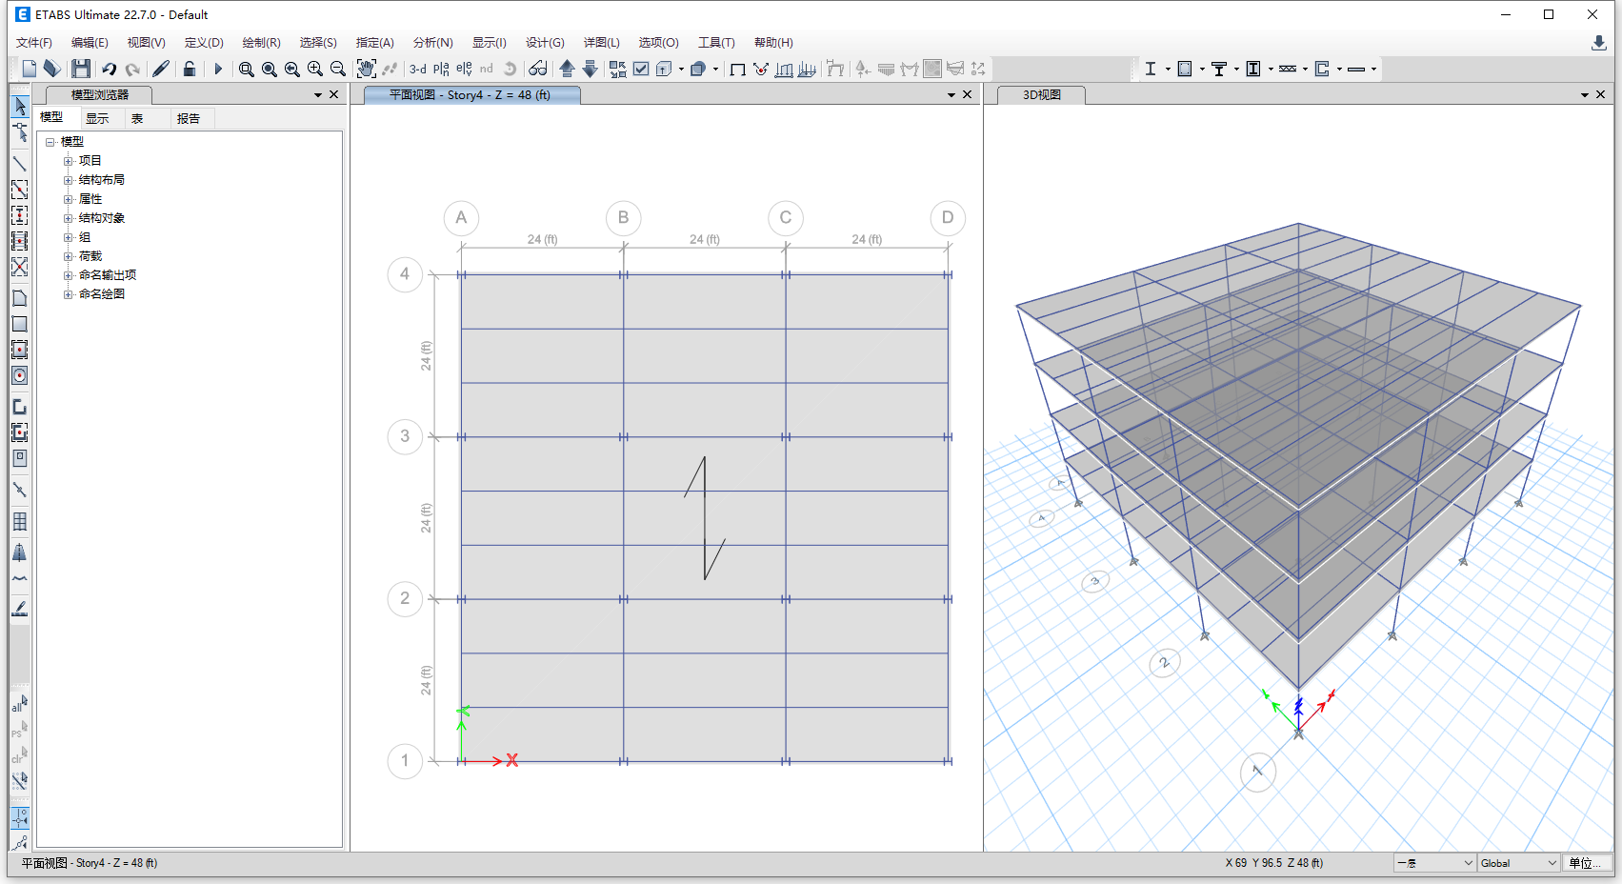
Task: Click grid bubble C in plan view
Action: click(786, 218)
